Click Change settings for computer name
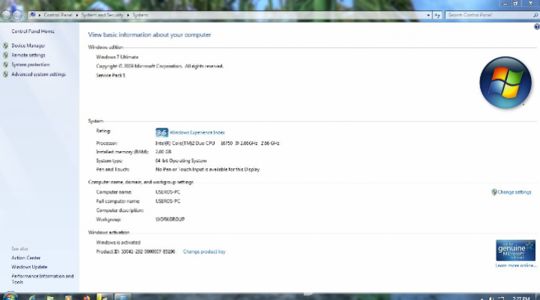Screen dimensions: 540x300 (514, 192)
